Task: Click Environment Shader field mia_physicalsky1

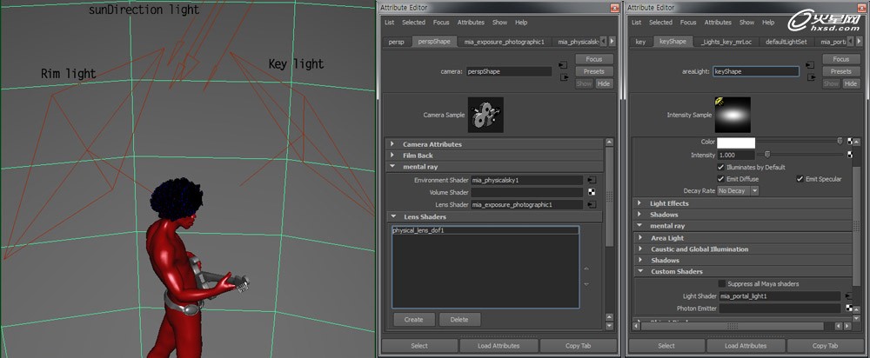Action: [526, 180]
